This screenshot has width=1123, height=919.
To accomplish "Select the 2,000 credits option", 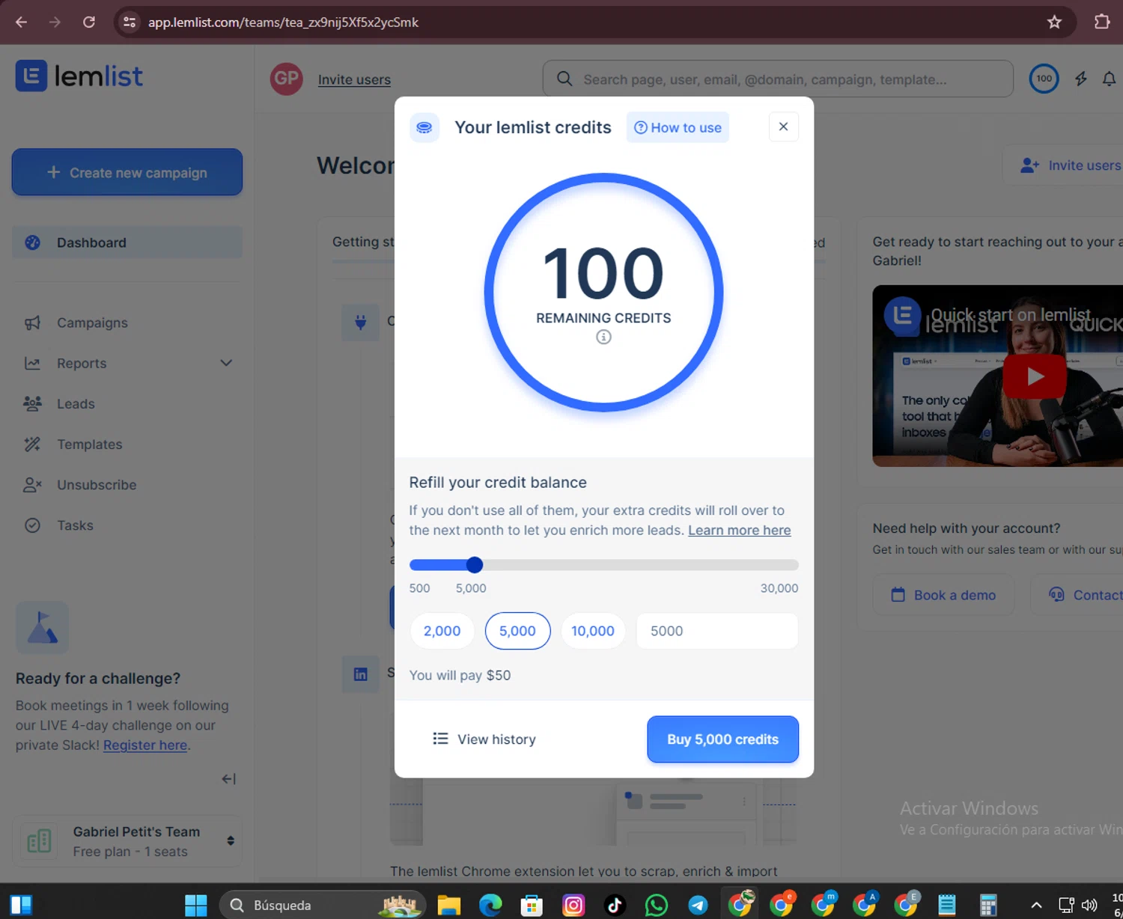I will pos(442,631).
